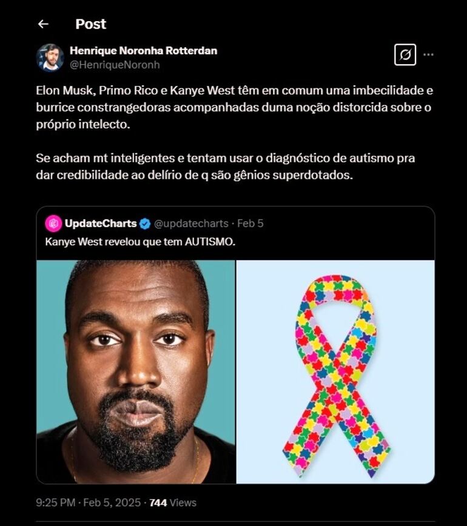Viewport: 467px width, 526px height.
Task: Open the Grok explain icon
Action: click(x=405, y=55)
